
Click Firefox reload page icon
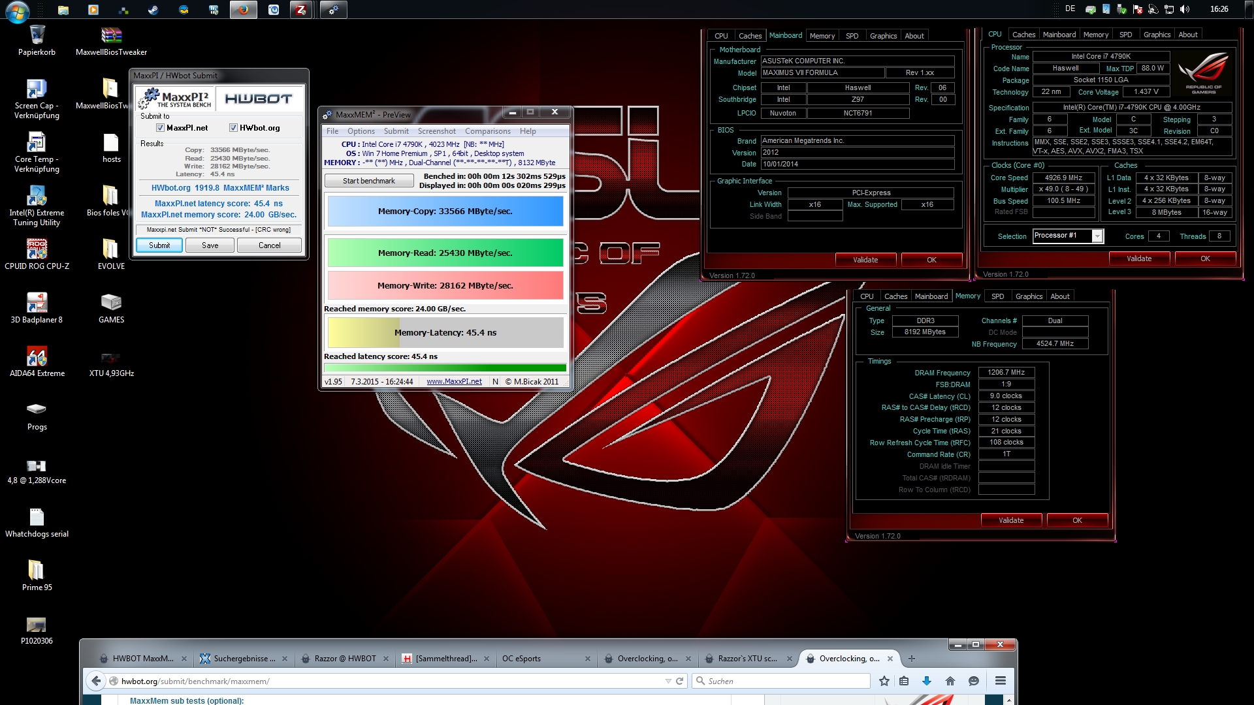tap(679, 681)
